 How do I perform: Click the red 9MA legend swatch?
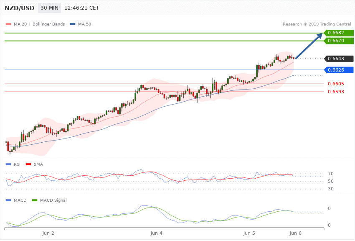pos(28,164)
